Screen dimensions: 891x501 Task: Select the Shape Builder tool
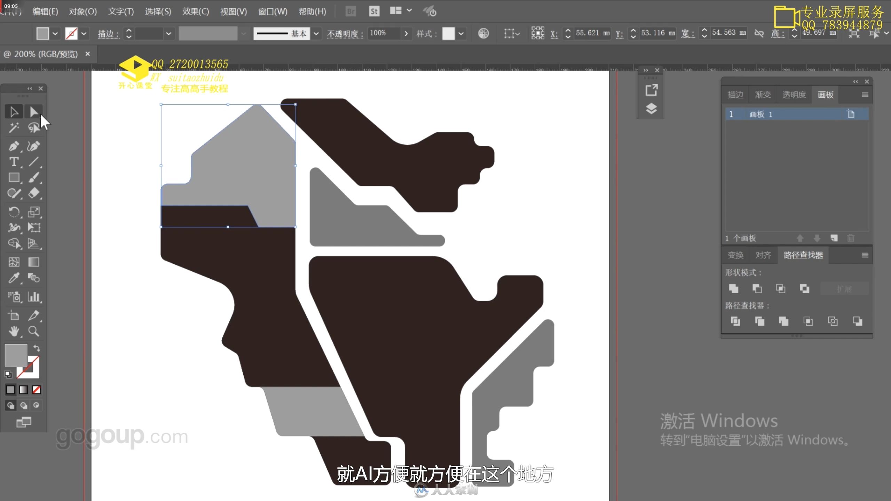[14, 243]
